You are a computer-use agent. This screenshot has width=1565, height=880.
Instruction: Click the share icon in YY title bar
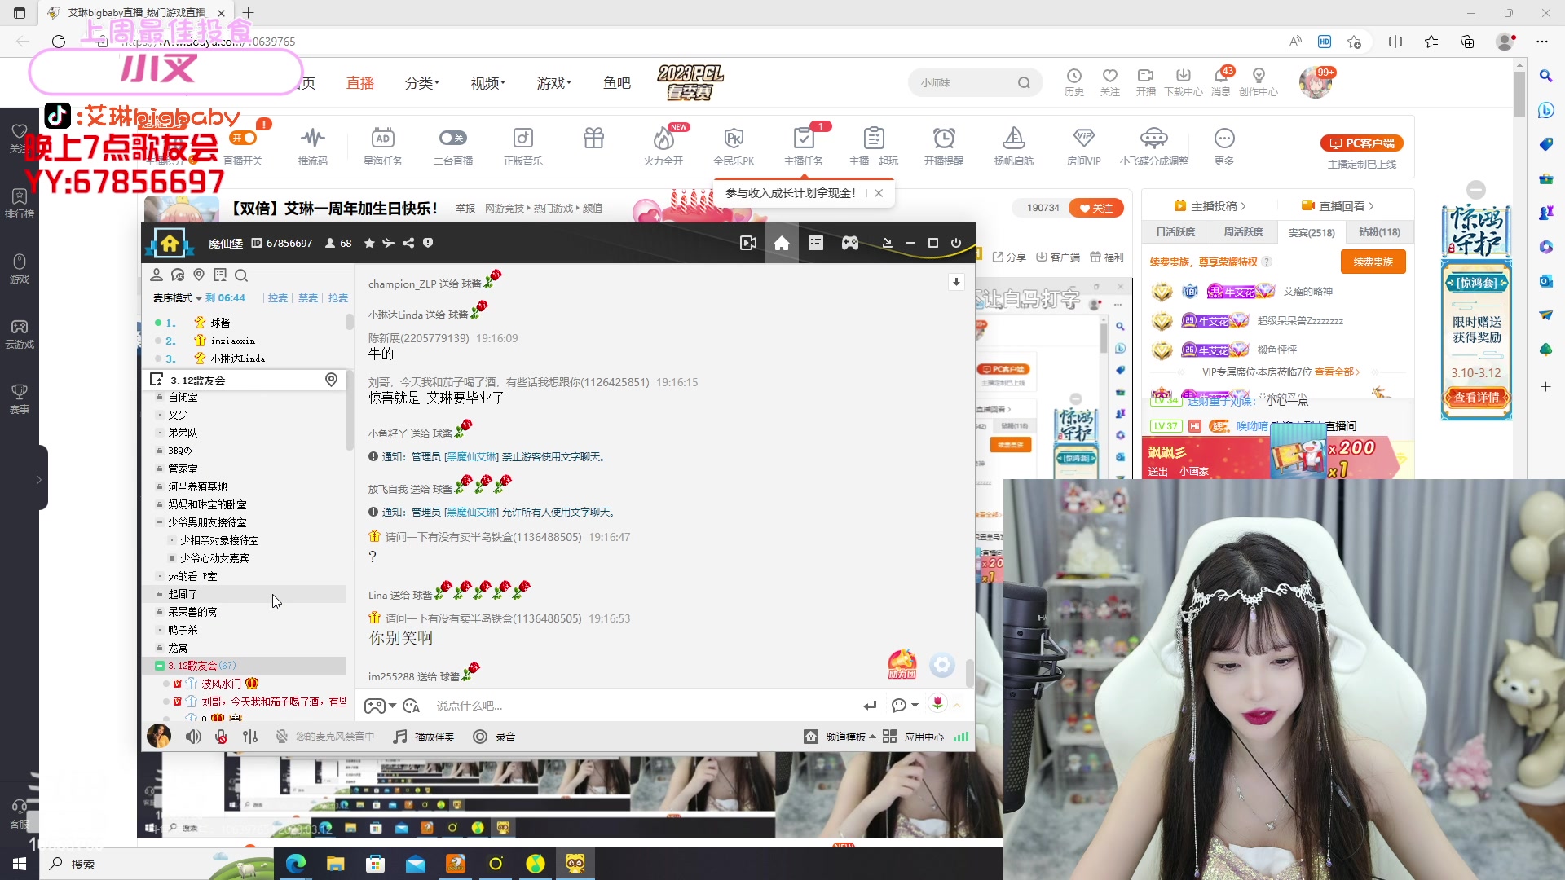point(408,243)
